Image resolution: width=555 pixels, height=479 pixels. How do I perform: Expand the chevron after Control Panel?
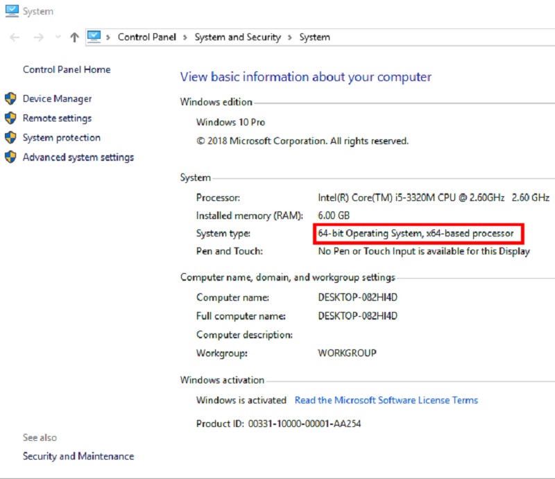[185, 37]
